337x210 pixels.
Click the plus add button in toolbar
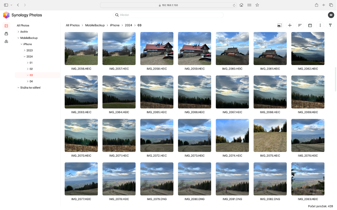point(290,25)
